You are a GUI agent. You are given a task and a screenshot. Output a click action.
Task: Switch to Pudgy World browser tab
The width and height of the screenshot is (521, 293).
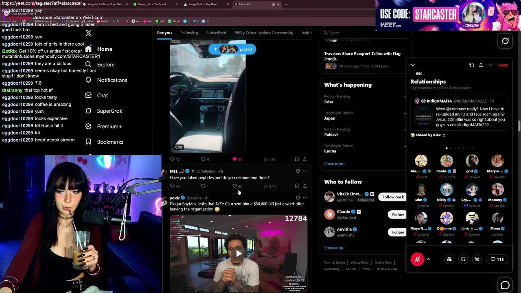pyautogui.click(x=206, y=4)
